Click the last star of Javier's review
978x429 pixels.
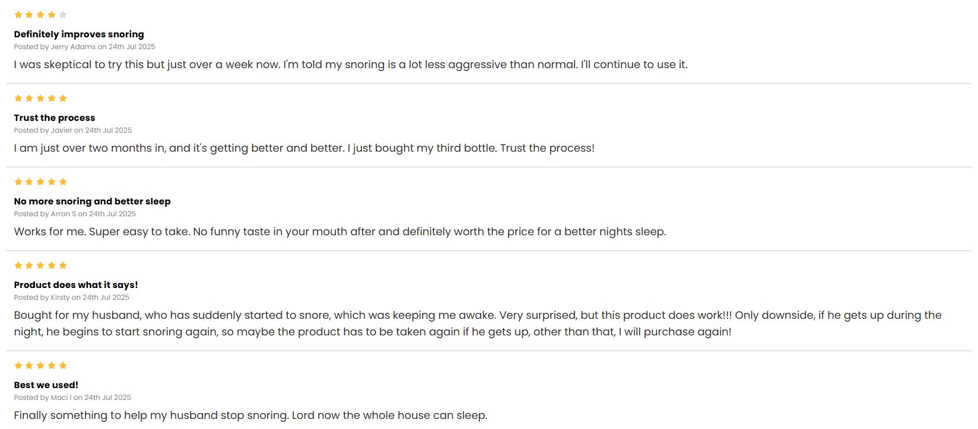point(63,98)
